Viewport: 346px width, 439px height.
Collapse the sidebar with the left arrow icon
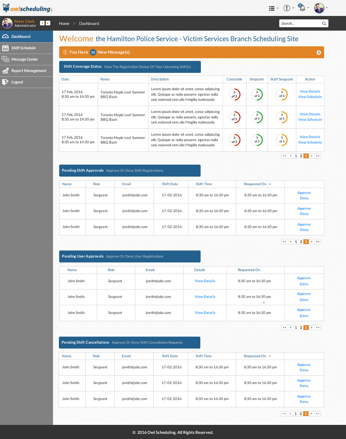coord(42,23)
